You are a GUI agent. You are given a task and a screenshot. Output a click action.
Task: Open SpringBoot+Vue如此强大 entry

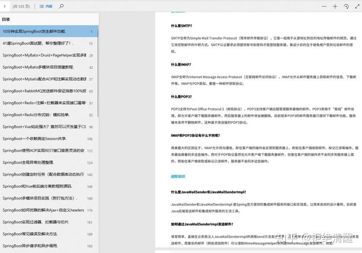[49, 126]
